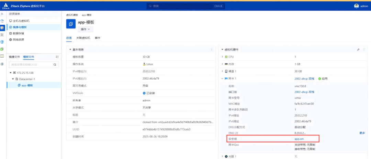The image size is (371, 159).
Task: Click the admin user avatar icon
Action: pyautogui.click(x=356, y=6)
